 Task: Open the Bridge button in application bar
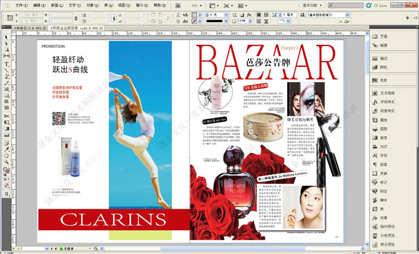(178, 5)
